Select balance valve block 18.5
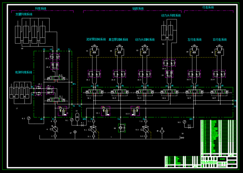The height and width of the screenshot is (173, 243). [194, 74]
